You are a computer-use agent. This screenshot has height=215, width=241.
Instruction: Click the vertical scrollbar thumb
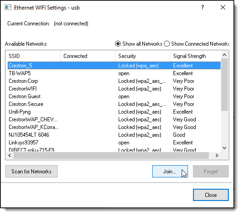(x=225, y=85)
